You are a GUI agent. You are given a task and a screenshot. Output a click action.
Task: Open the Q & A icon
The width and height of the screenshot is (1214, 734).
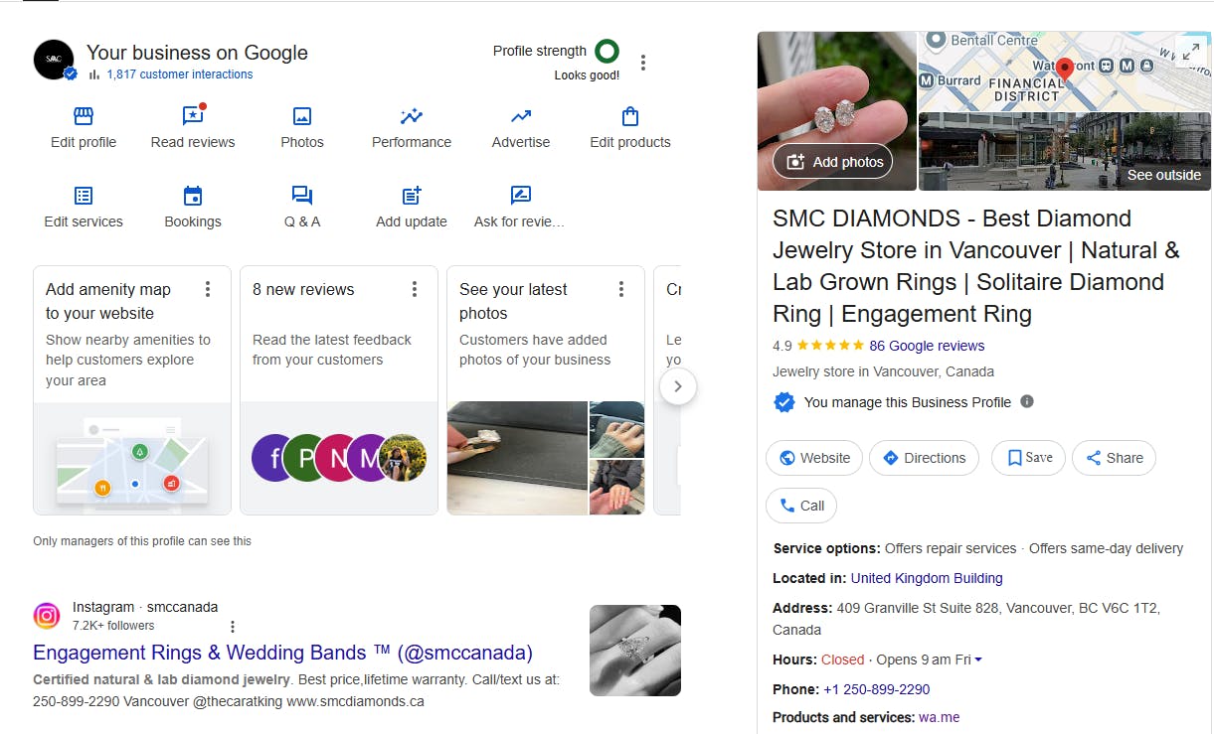[x=302, y=196]
